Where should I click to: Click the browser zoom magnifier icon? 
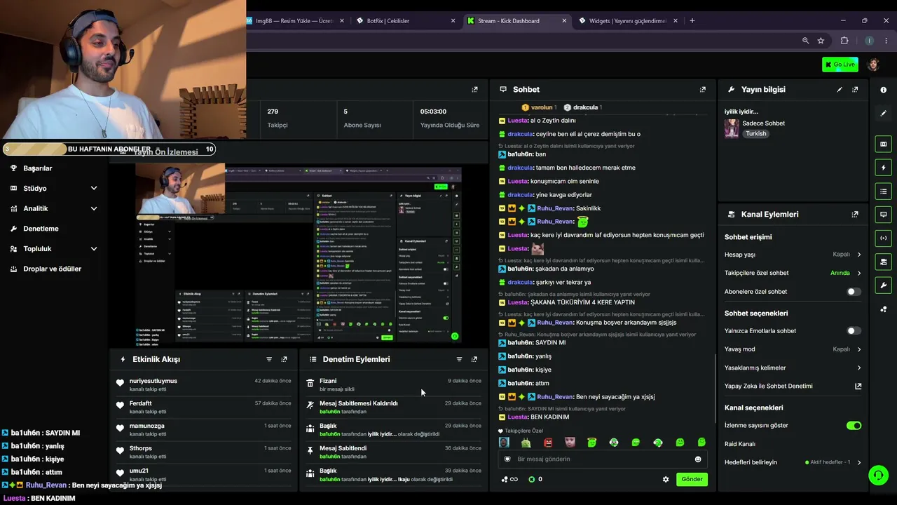(805, 41)
